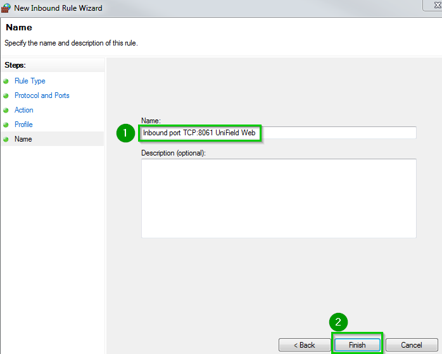Click the green bullet beside Name step

click(6, 140)
